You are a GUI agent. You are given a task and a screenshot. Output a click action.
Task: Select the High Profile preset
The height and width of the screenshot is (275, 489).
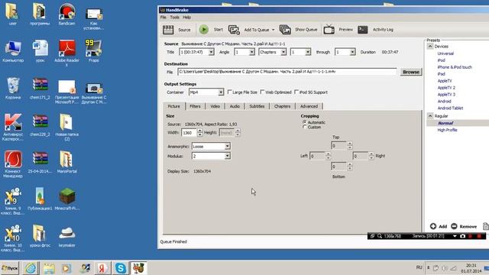pyautogui.click(x=447, y=130)
